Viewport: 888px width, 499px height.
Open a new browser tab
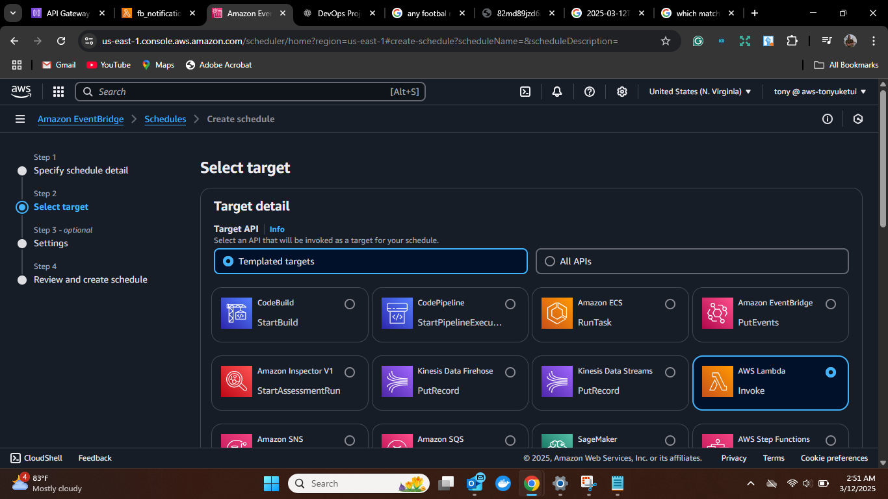pyautogui.click(x=754, y=13)
